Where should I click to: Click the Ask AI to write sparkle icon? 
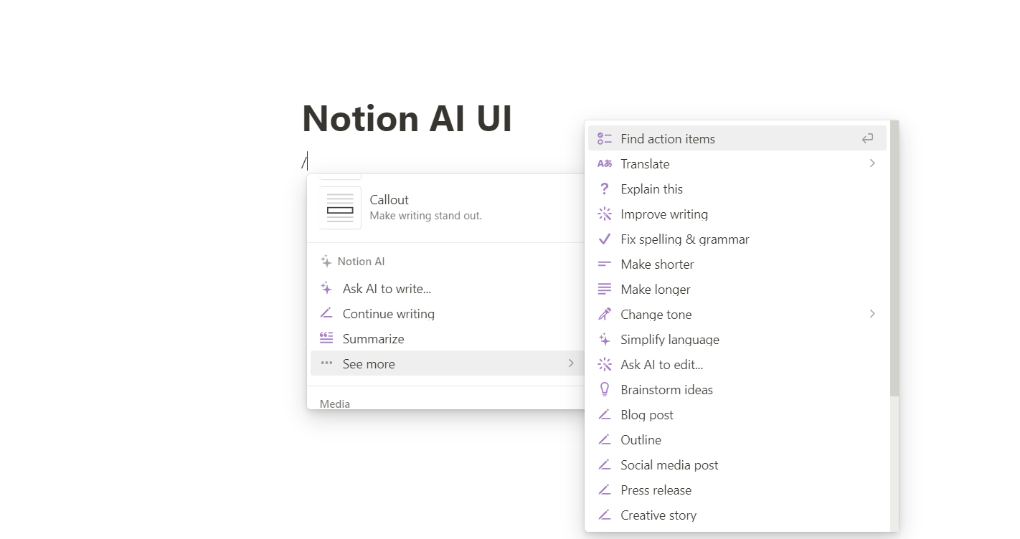[326, 289]
